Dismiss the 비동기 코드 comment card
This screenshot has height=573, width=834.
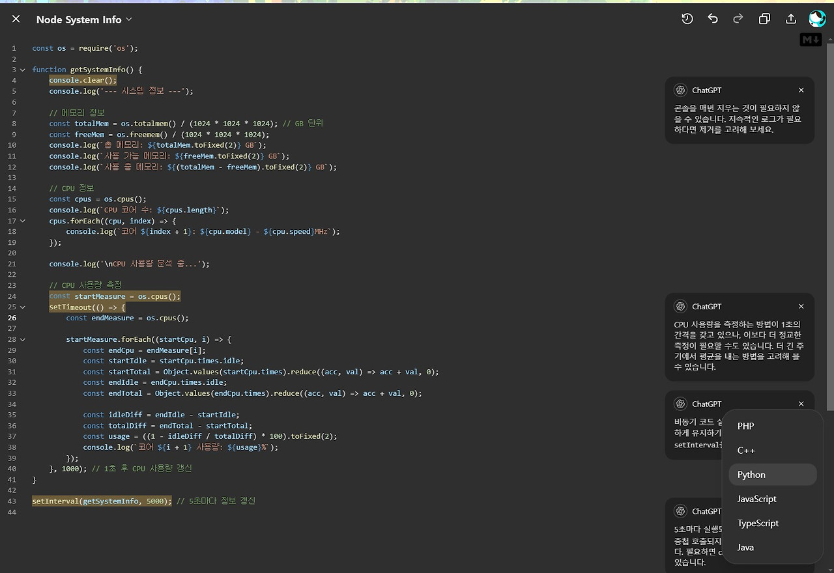coord(801,404)
